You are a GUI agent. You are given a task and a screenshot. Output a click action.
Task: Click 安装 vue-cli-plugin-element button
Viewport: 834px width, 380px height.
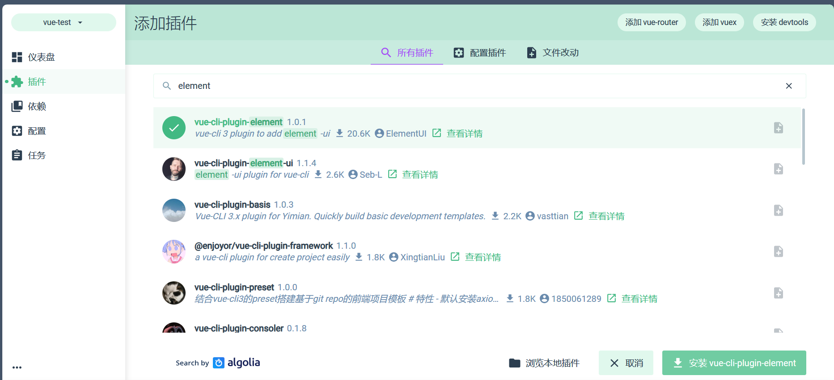tap(734, 363)
